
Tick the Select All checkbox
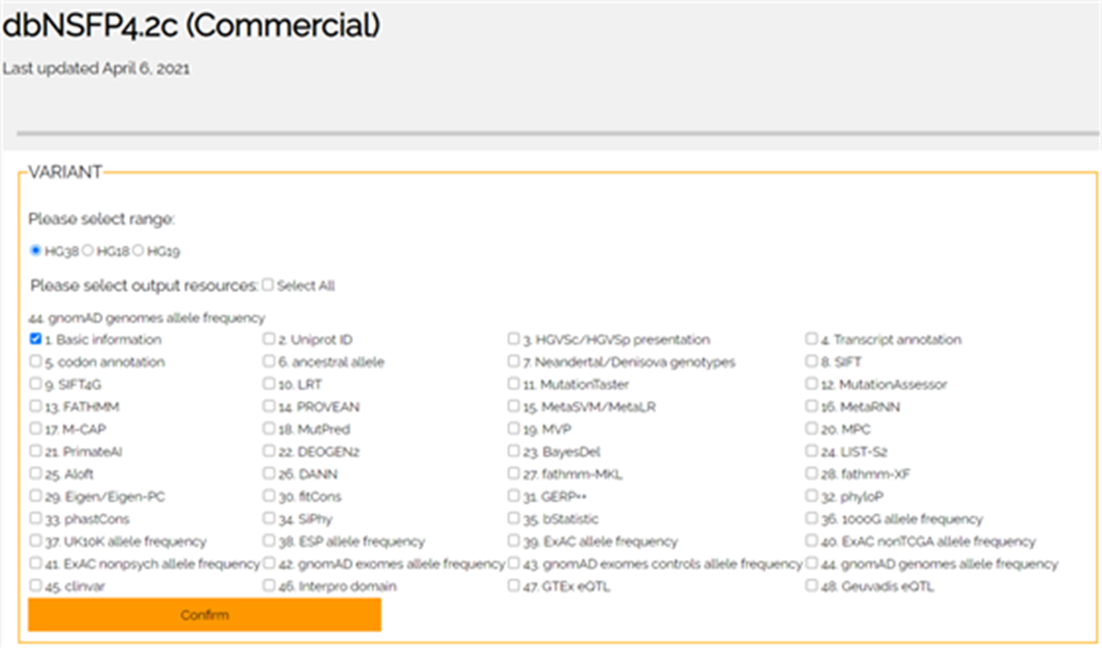pos(268,285)
